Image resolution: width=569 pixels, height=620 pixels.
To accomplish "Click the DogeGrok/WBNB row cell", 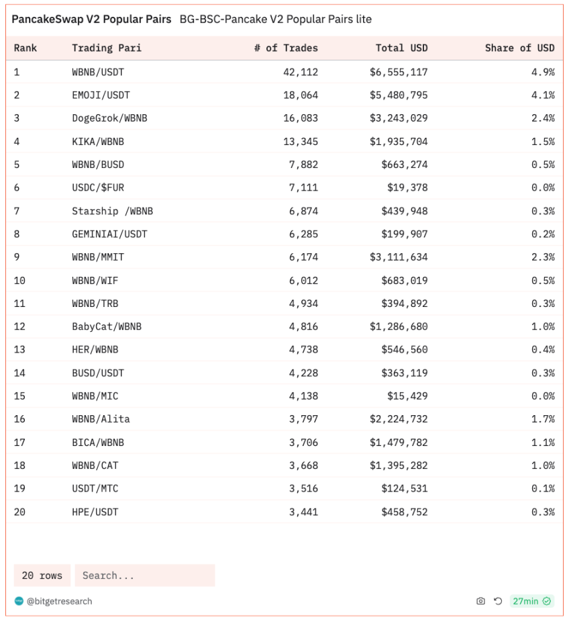I will (109, 118).
